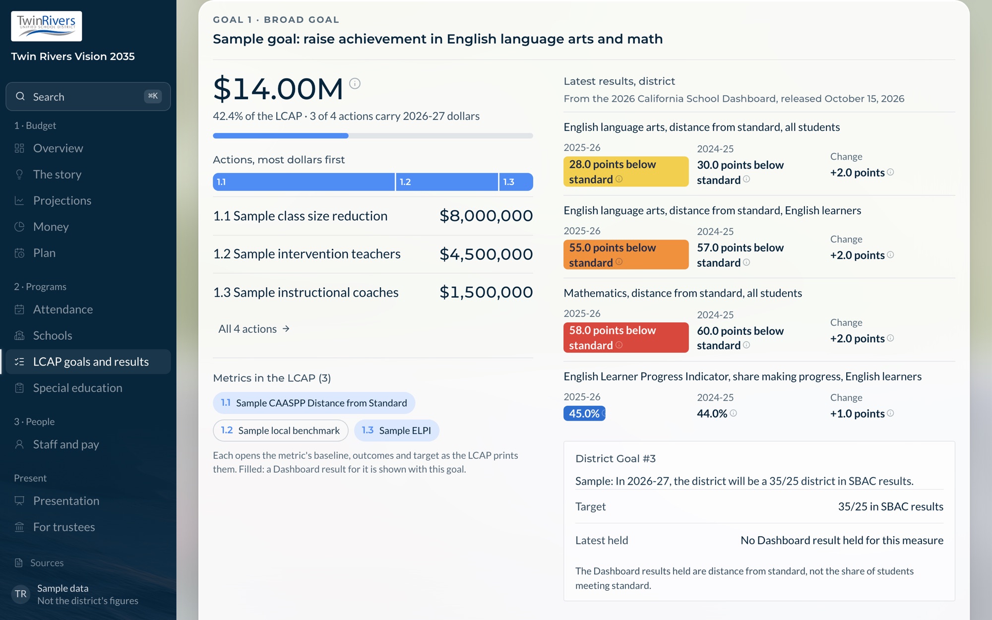Click the Special education clipboard icon

[19, 388]
